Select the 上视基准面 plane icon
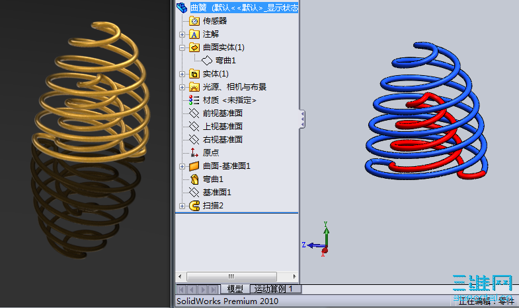Viewport: 519px width, 308px height. click(194, 127)
